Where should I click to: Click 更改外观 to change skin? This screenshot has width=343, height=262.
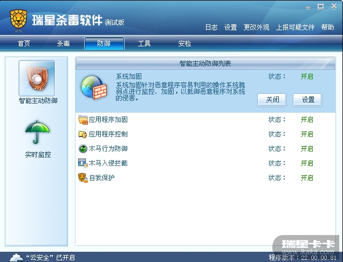click(256, 27)
